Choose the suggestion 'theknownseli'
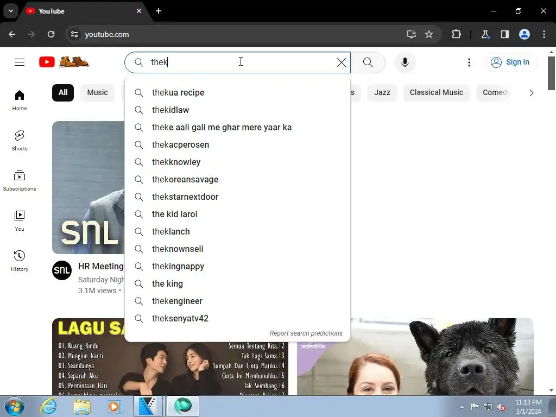Image resolution: width=556 pixels, height=417 pixels. 238,249
